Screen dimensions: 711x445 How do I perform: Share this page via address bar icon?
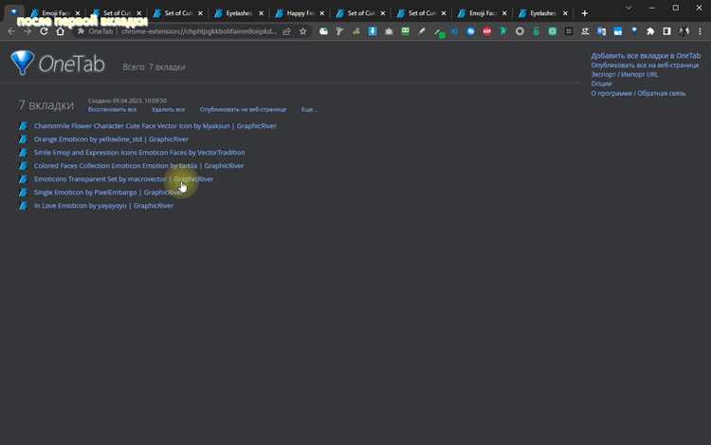click(x=286, y=31)
